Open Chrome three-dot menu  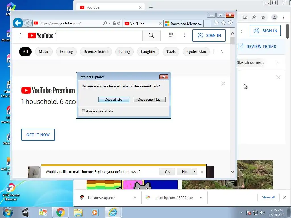pyautogui.click(x=284, y=17)
